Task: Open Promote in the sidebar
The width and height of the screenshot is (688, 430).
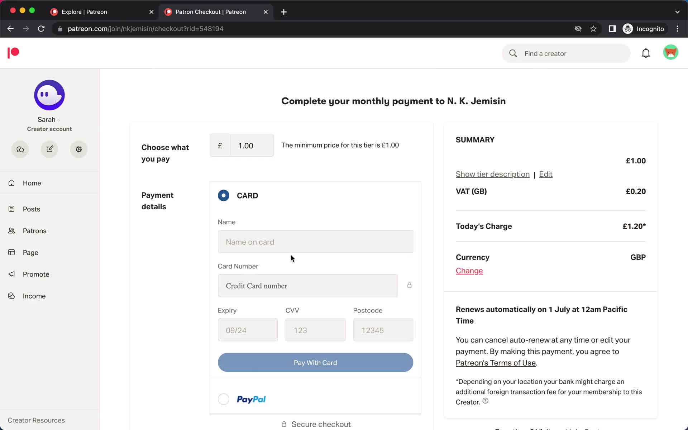Action: [49, 274]
